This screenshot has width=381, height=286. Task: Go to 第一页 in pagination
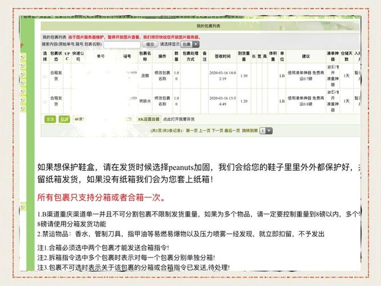[x=192, y=131]
